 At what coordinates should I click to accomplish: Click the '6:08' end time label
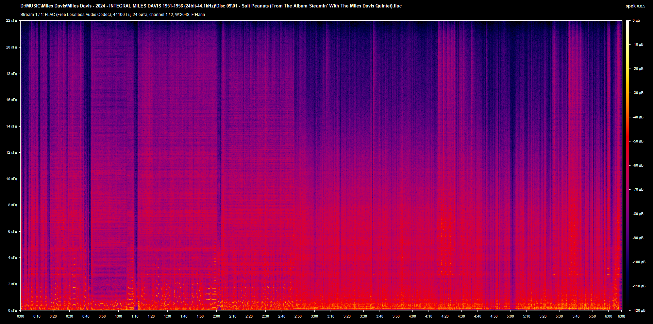coord(621,316)
